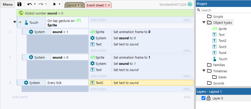Click the user account avatar icon
The width and height of the screenshot is (251, 109).
click(x=190, y=4)
